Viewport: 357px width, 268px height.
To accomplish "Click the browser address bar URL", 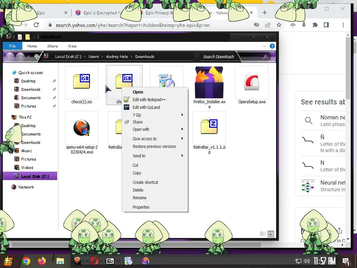I will (x=132, y=25).
